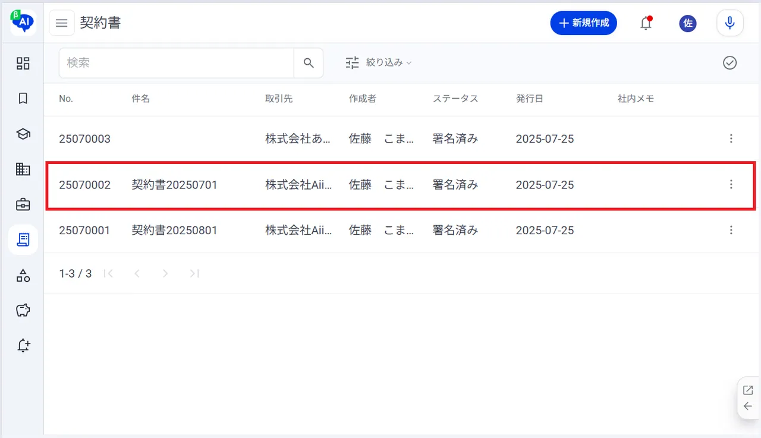Open the graduation cap icon in sidebar
761x438 pixels.
click(23, 134)
